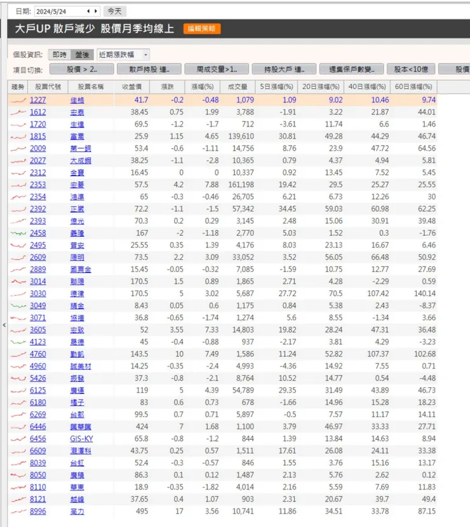Click trend sparkline for stock 6125

coord(18,390)
